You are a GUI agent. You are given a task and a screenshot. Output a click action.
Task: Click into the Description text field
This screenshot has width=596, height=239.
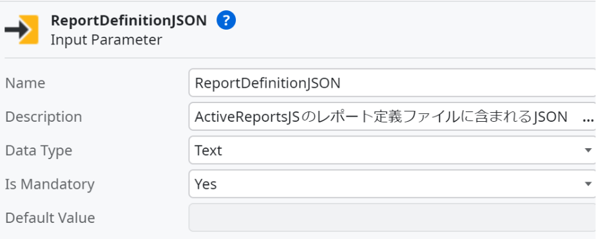pos(385,117)
